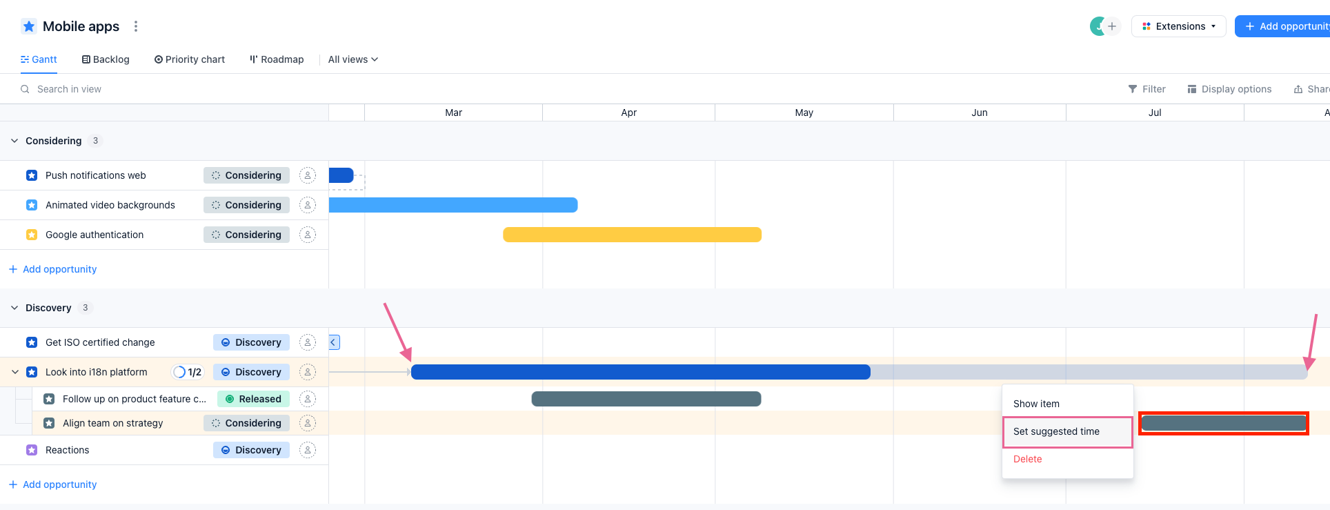The image size is (1330, 510).
Task: Open Display options
Action: [x=1229, y=89]
